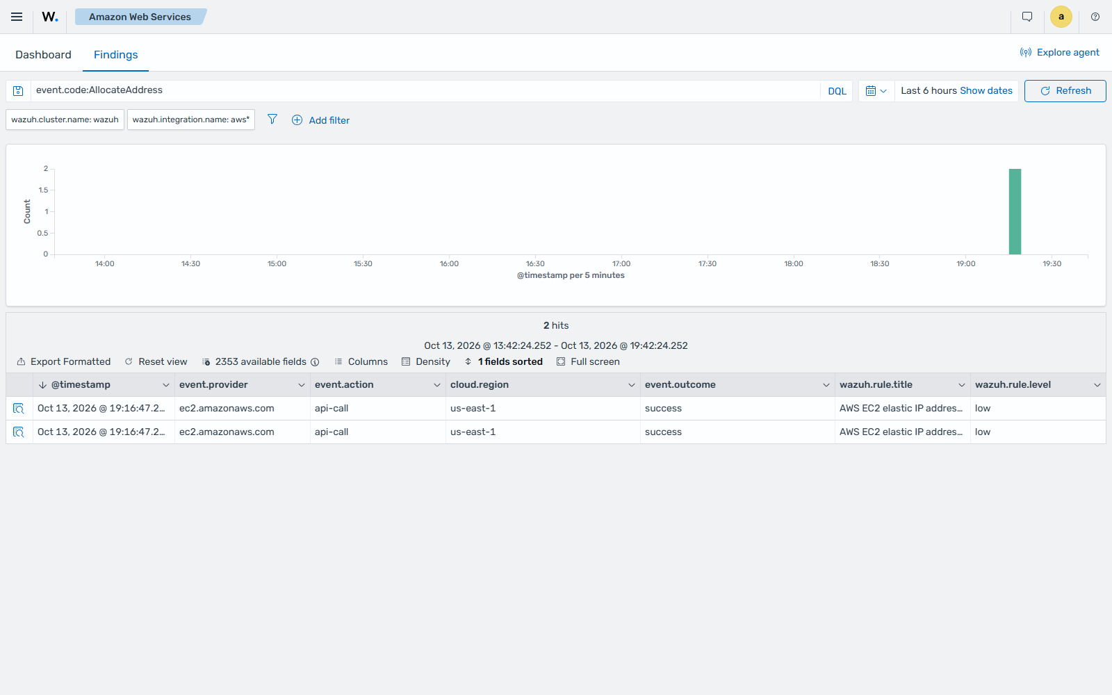The width and height of the screenshot is (1112, 695).
Task: Open the Amazon Web Services breadcrumb
Action: 140,17
